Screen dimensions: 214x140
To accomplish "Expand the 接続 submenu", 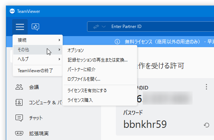I will point(38,40).
